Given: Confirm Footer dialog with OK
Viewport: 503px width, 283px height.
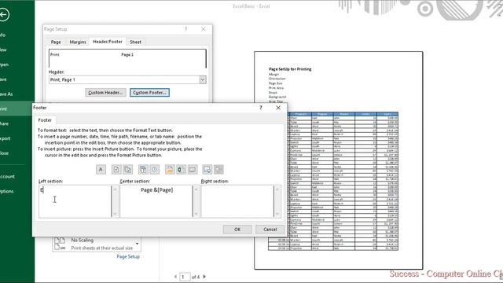Looking at the screenshot, I should click(237, 230).
